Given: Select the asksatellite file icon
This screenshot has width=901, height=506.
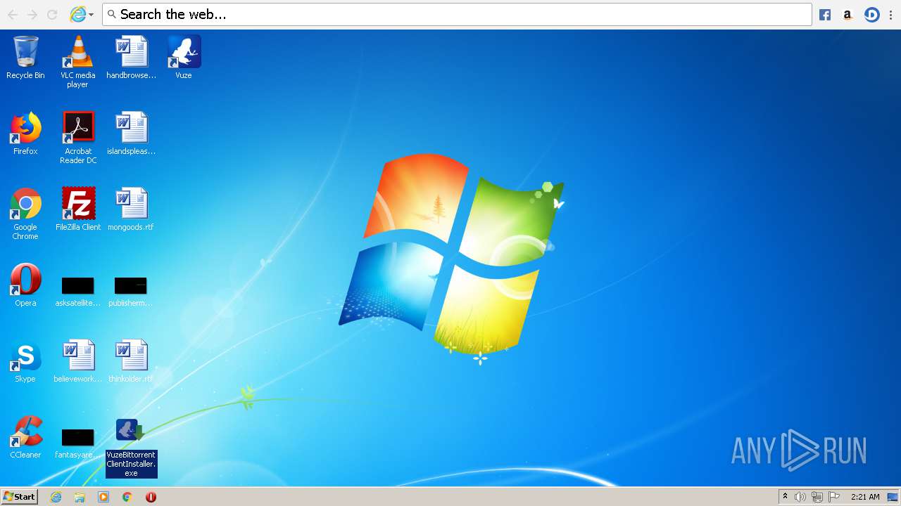Looking at the screenshot, I should (x=77, y=291).
